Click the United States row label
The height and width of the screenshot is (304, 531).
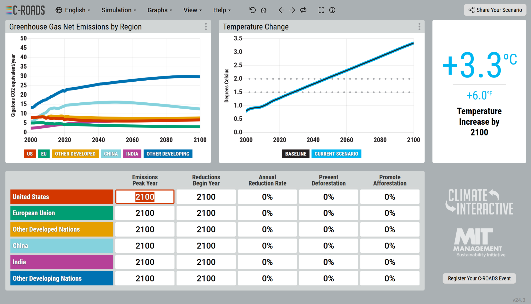(62, 197)
